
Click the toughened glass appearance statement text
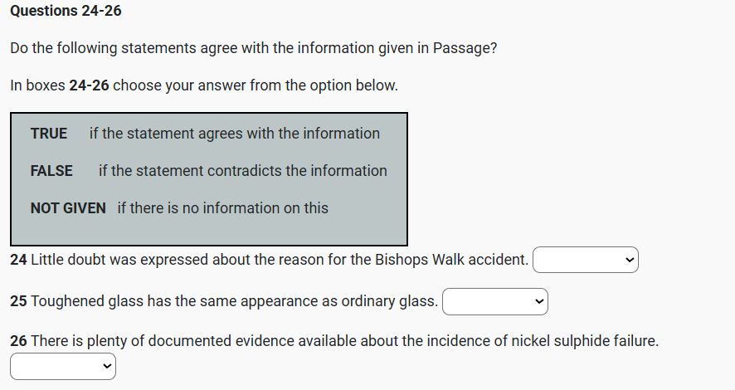tap(234, 301)
